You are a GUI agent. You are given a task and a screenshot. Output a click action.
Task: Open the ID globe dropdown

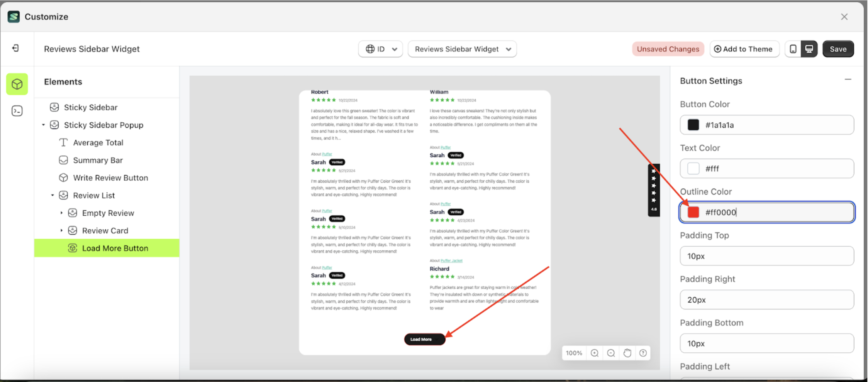(x=380, y=49)
